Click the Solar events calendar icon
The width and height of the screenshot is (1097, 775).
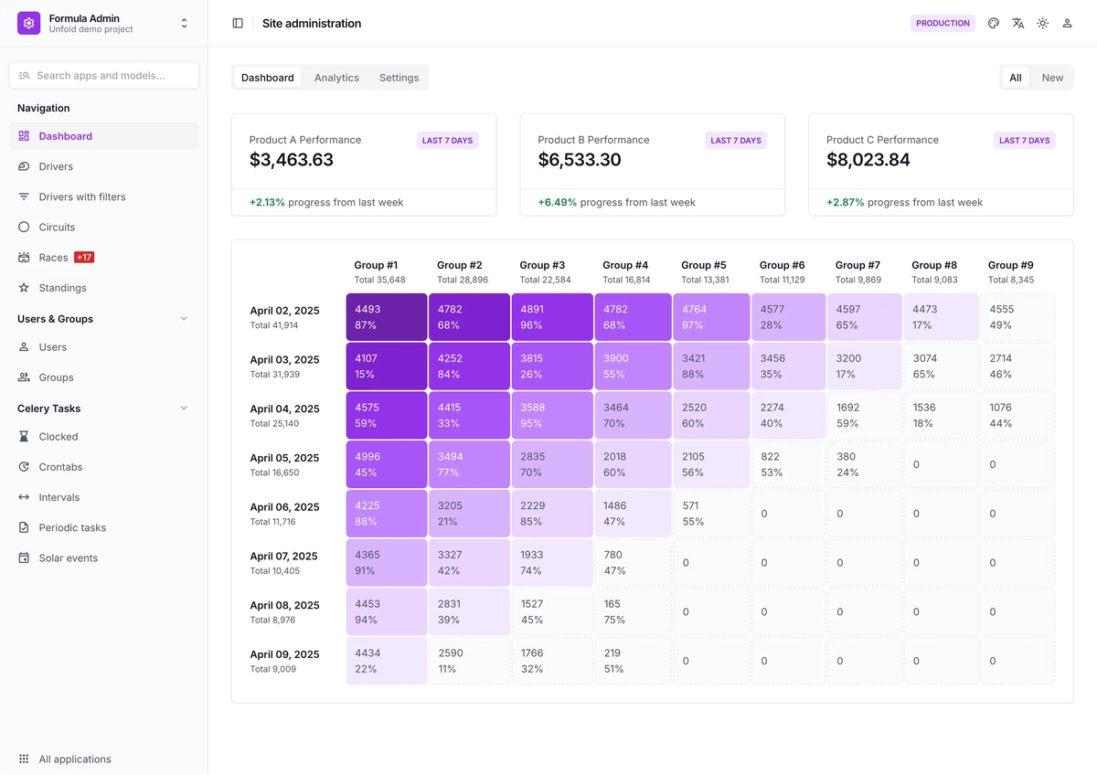tap(24, 557)
